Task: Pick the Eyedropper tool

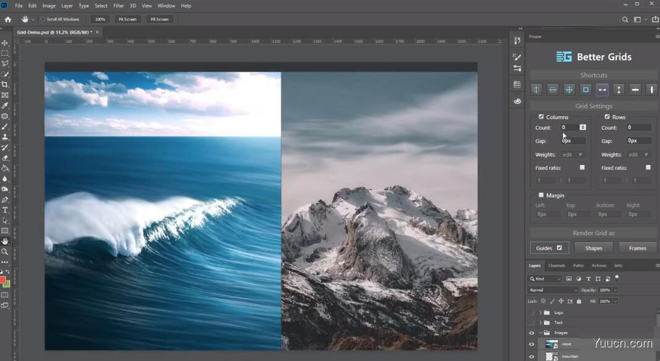Action: 5,106
